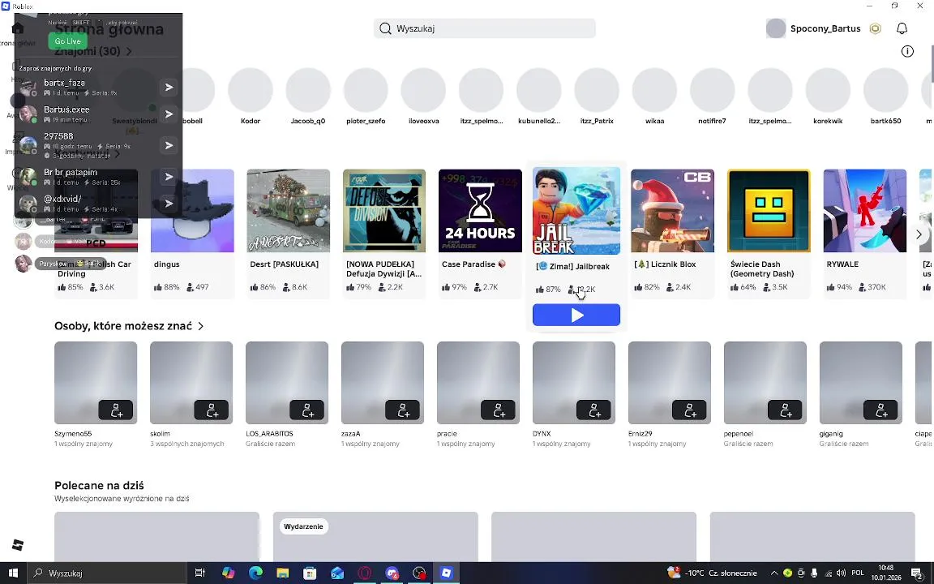Open the Wydarzenie tagged featured card
Viewport: 934px width, 584px height.
pos(375,536)
